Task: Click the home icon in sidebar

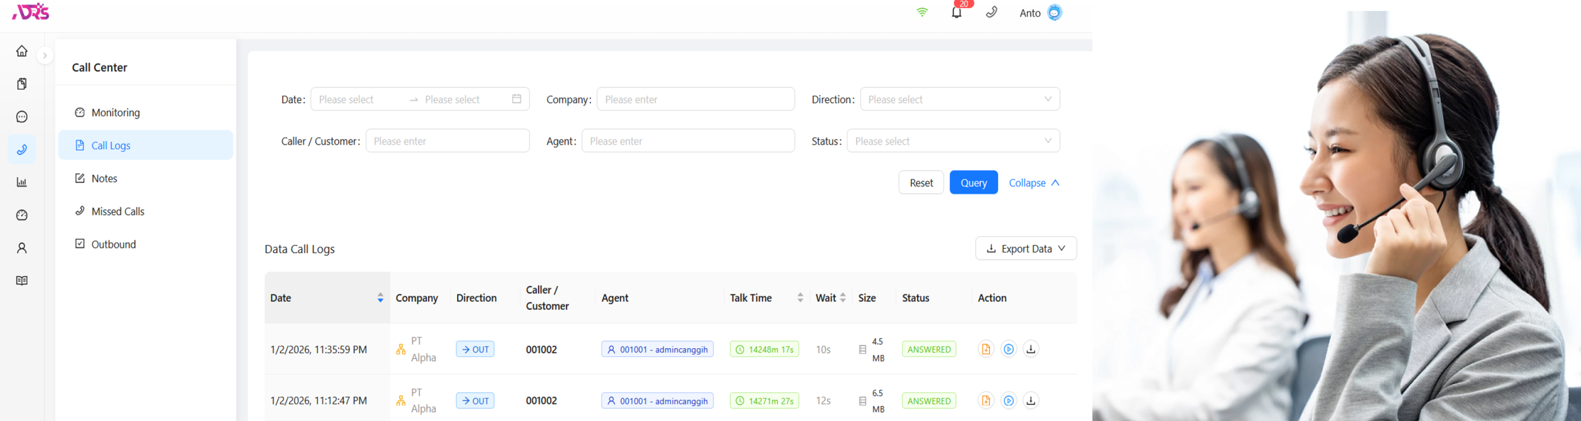Action: [22, 51]
